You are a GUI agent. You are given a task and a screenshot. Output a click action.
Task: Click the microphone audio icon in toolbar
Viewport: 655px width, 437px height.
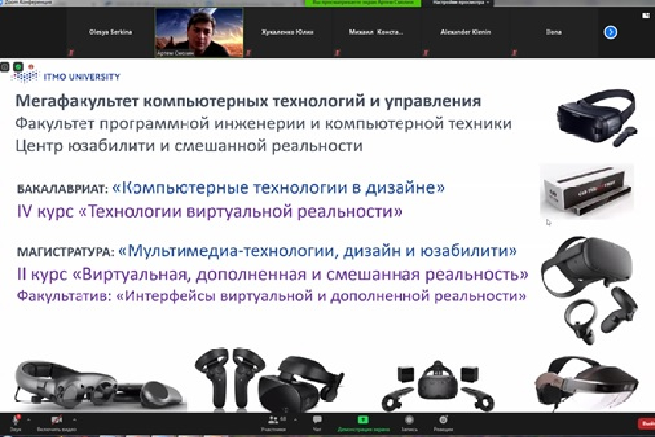(x=16, y=420)
